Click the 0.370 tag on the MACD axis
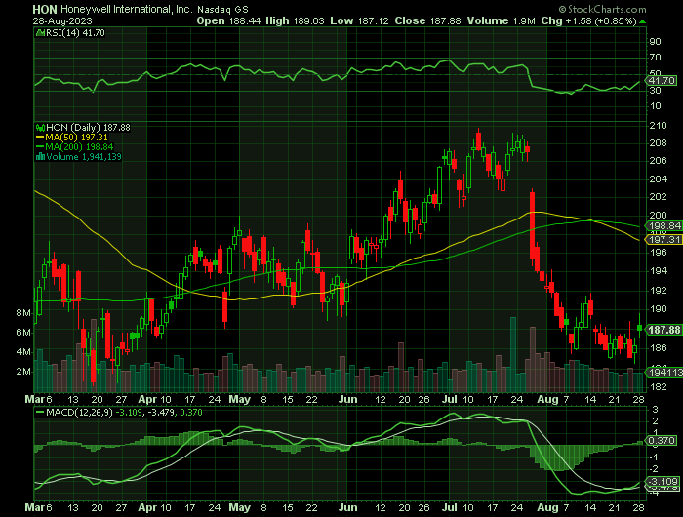 [663, 441]
